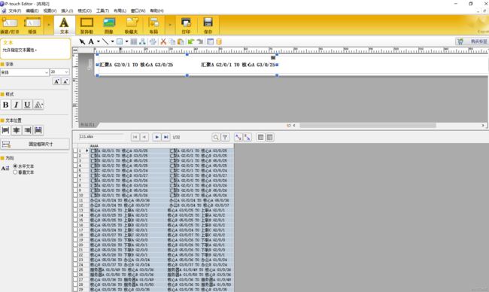
Task: Align text center in text position
Action: click(x=17, y=130)
